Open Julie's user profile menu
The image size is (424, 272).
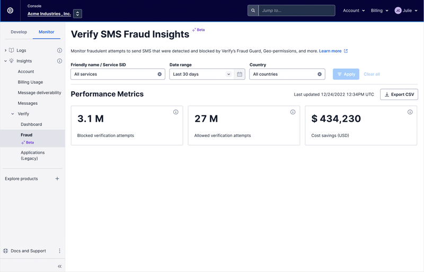406,11
